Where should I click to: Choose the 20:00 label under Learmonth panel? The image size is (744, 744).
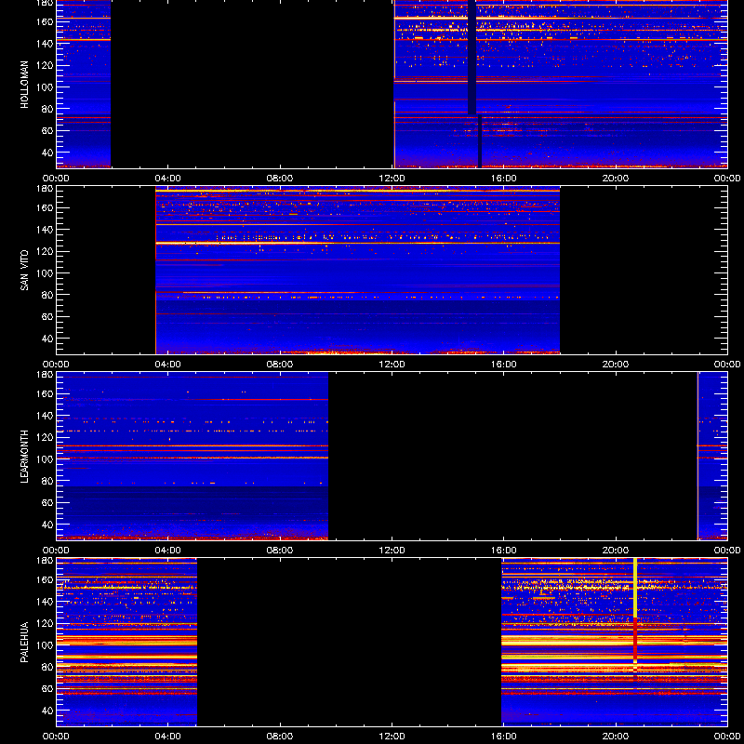[616, 551]
